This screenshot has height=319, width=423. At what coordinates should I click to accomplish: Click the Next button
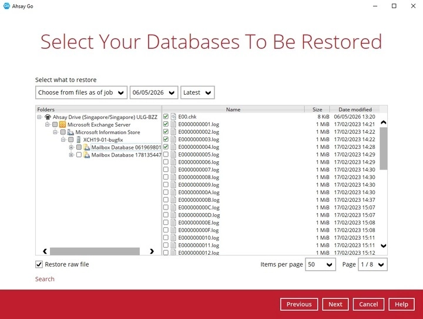(x=335, y=304)
